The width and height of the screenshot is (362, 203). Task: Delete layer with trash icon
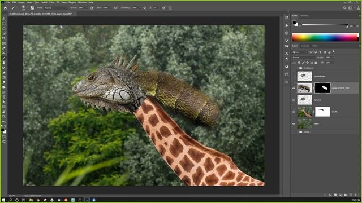356,195
